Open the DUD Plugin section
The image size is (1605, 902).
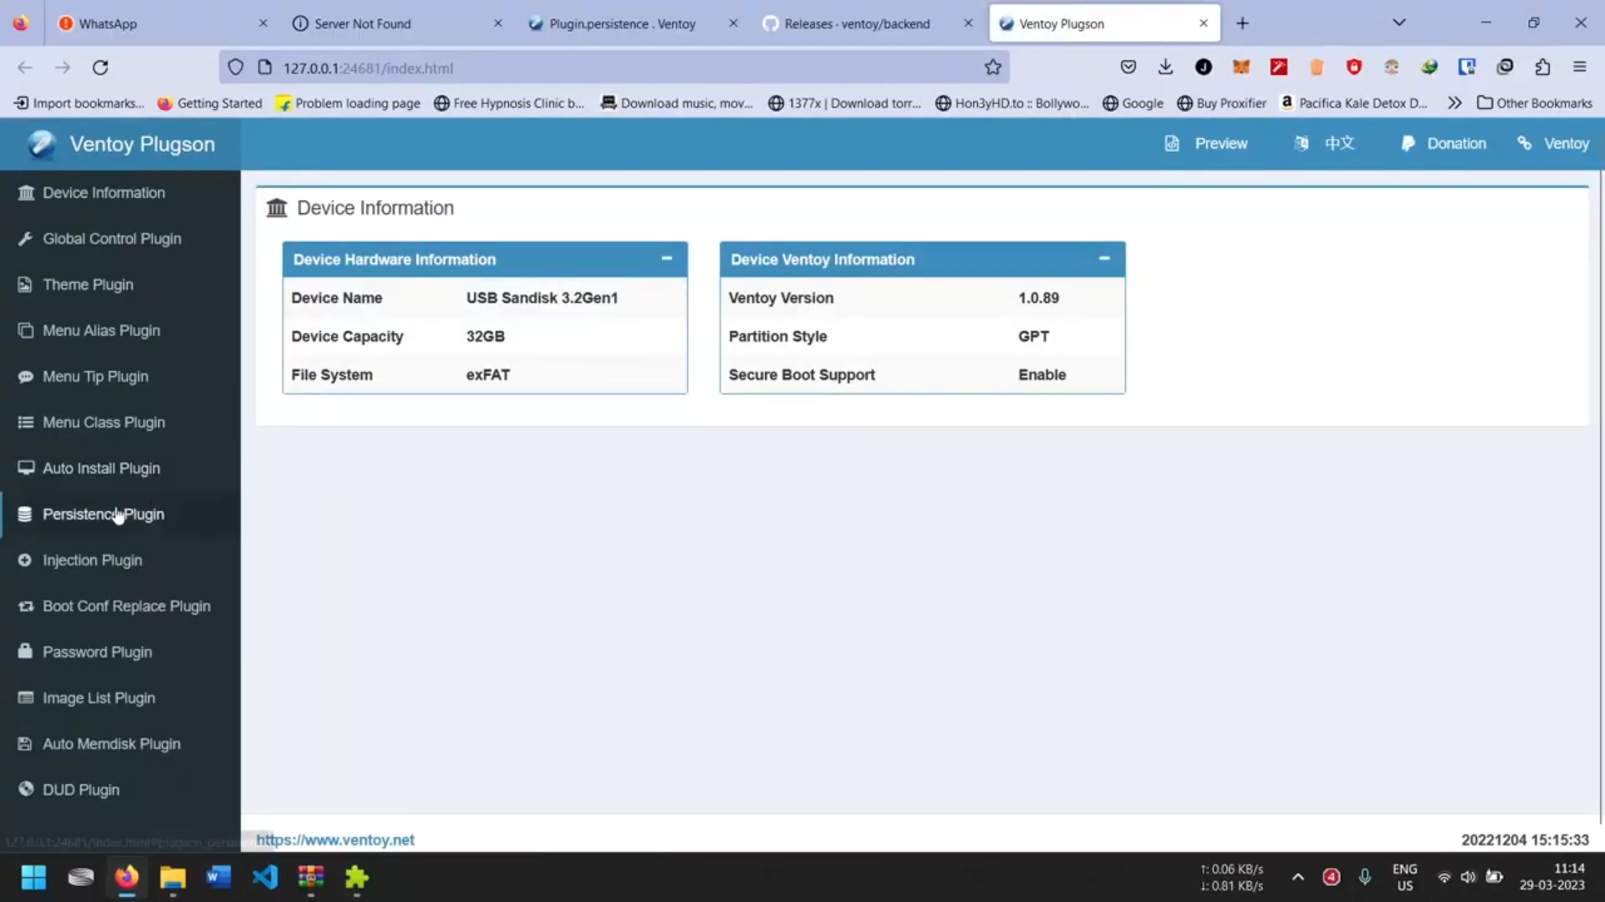click(81, 788)
